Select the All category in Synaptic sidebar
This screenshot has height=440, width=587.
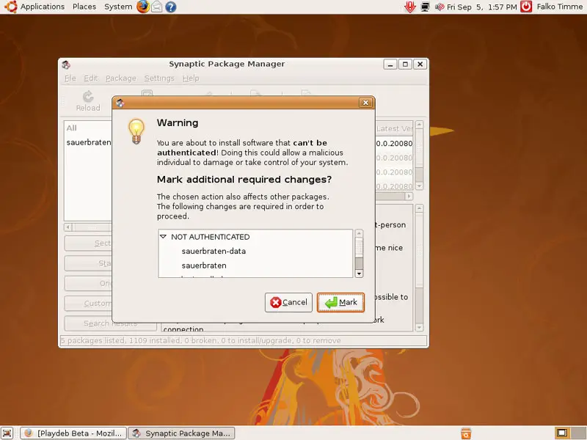71,128
